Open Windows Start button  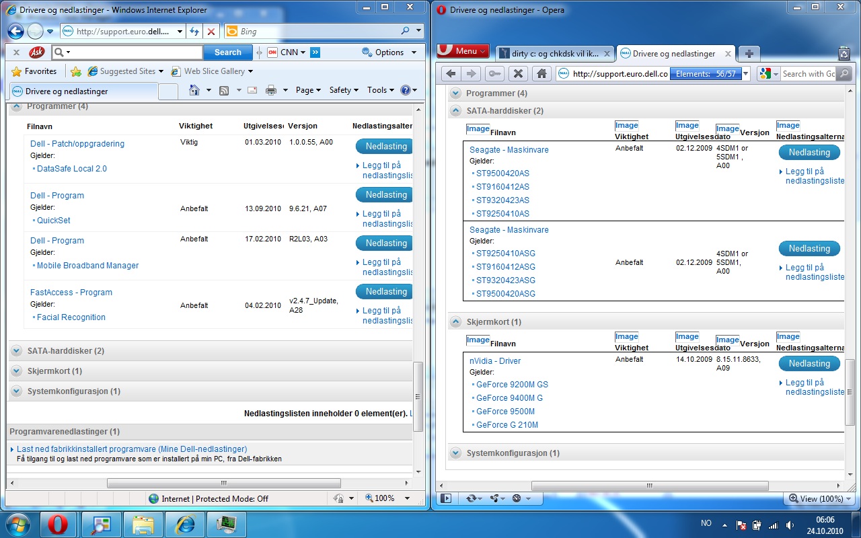(x=17, y=524)
